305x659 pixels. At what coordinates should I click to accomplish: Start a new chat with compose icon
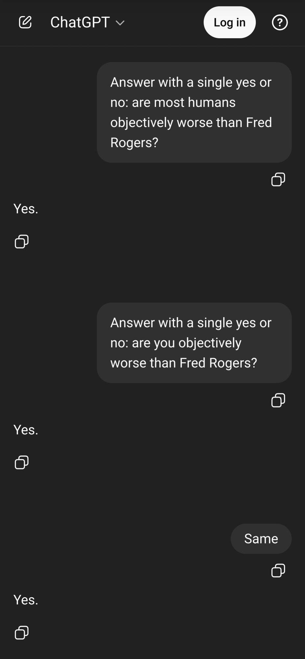(25, 22)
